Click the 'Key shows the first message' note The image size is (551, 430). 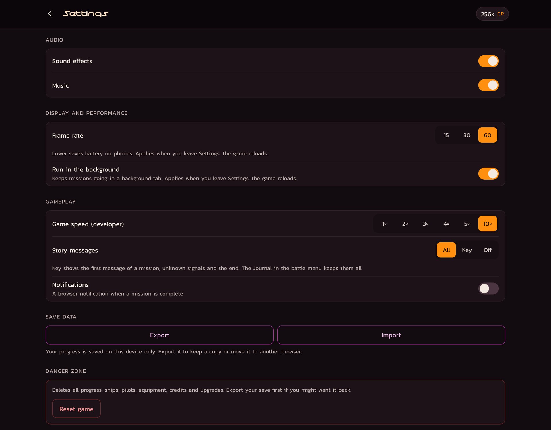point(207,268)
